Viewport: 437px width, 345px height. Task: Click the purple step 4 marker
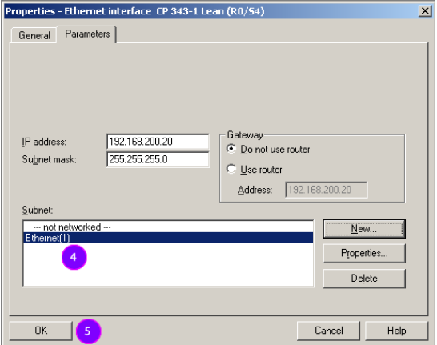point(74,257)
